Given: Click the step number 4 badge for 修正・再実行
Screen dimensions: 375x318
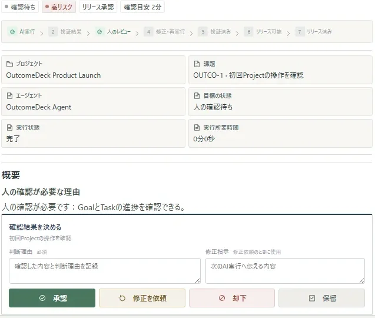Looking at the screenshot, I should 148,32.
